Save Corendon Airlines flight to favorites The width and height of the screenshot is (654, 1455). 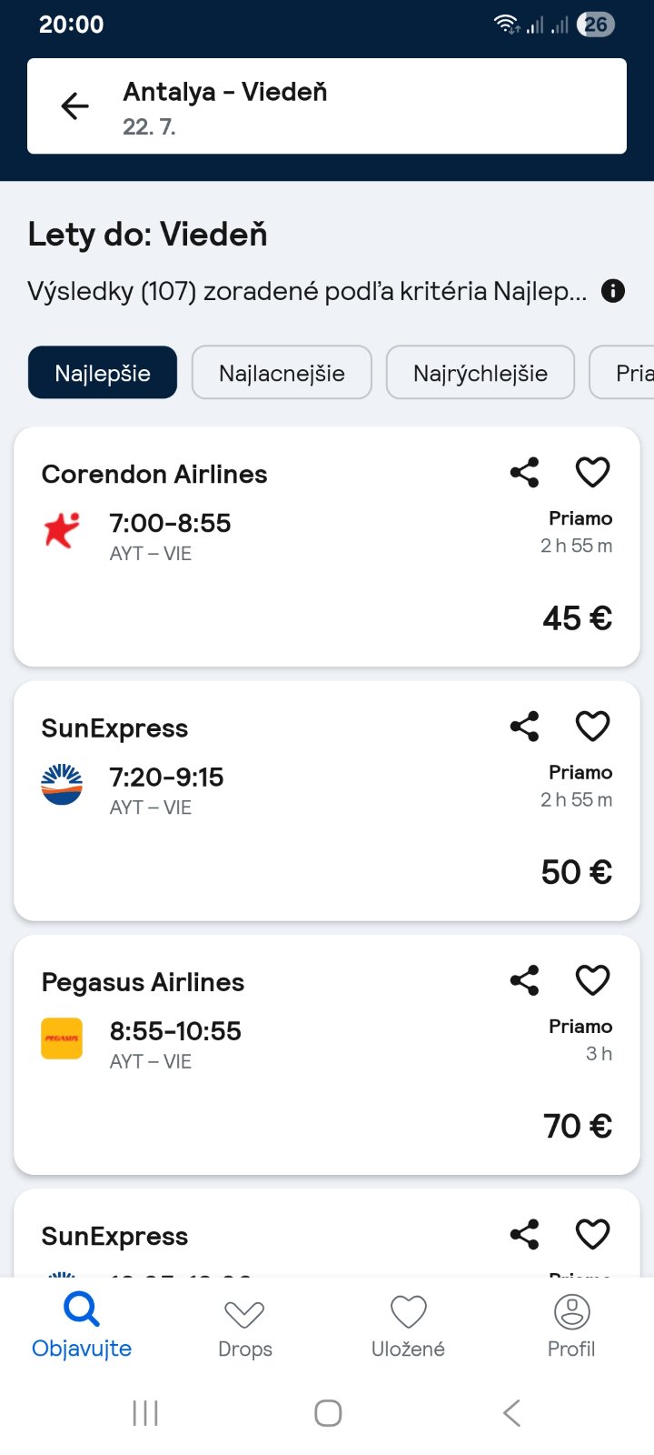tap(592, 472)
